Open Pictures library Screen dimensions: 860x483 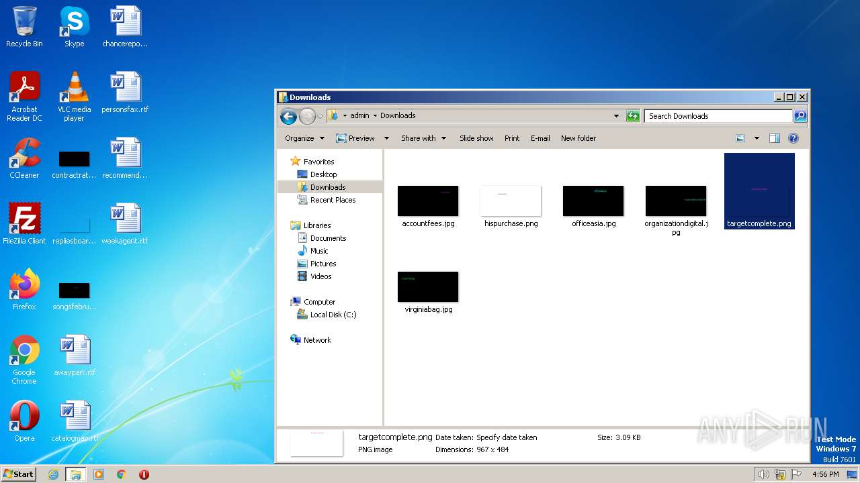tap(317, 264)
